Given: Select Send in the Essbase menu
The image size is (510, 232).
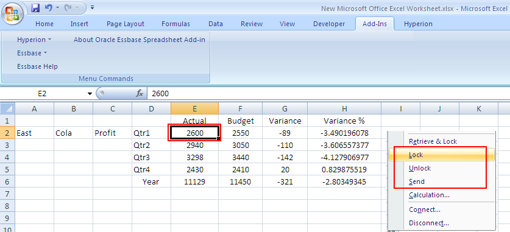Looking at the screenshot, I should (x=441, y=181).
